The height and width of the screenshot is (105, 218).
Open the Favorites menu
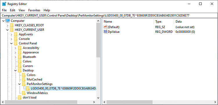[x=34, y=10]
